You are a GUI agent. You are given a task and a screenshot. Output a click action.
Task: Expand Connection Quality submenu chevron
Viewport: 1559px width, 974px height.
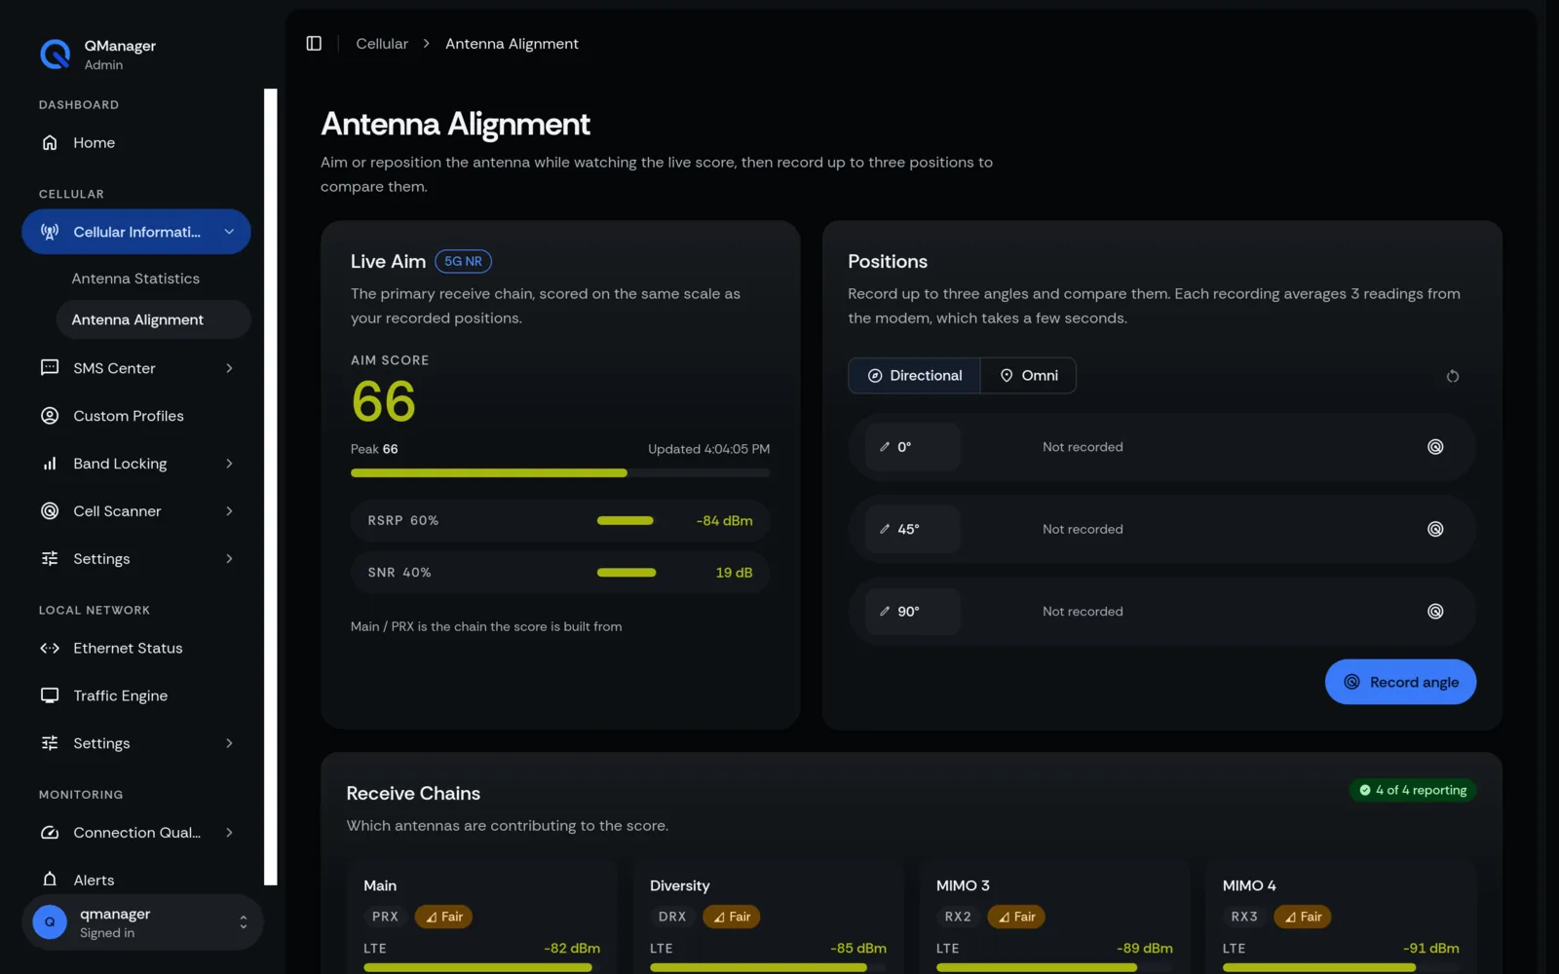coord(229,833)
